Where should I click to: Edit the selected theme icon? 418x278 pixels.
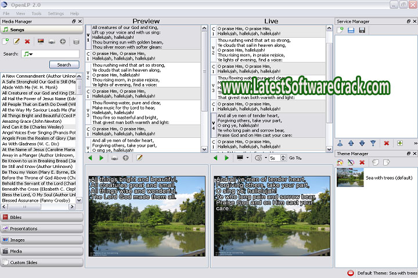tap(351, 162)
